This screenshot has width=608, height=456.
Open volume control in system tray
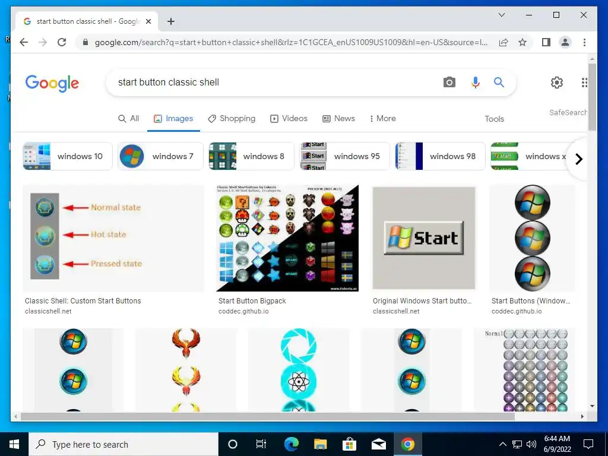pyautogui.click(x=531, y=444)
